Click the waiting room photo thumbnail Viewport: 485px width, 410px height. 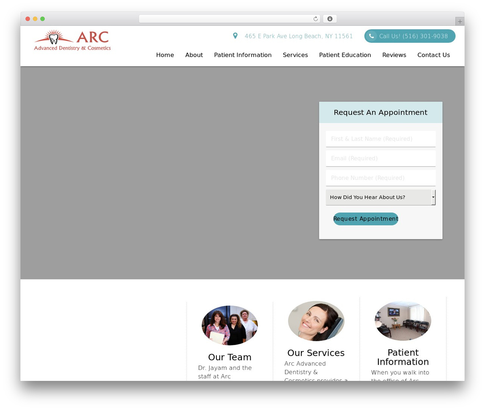pos(403,321)
